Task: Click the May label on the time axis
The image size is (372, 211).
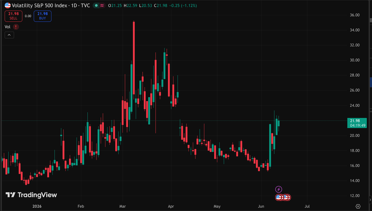Action: 217,206
